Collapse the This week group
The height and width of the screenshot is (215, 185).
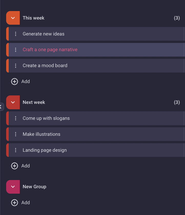(x=13, y=18)
